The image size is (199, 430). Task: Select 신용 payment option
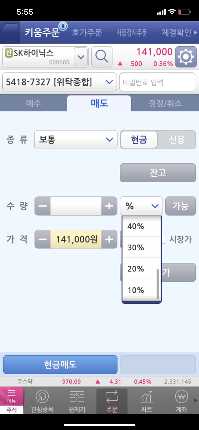177,139
